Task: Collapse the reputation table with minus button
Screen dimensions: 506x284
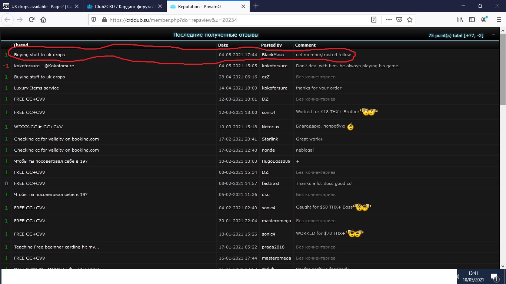Action: click(493, 35)
